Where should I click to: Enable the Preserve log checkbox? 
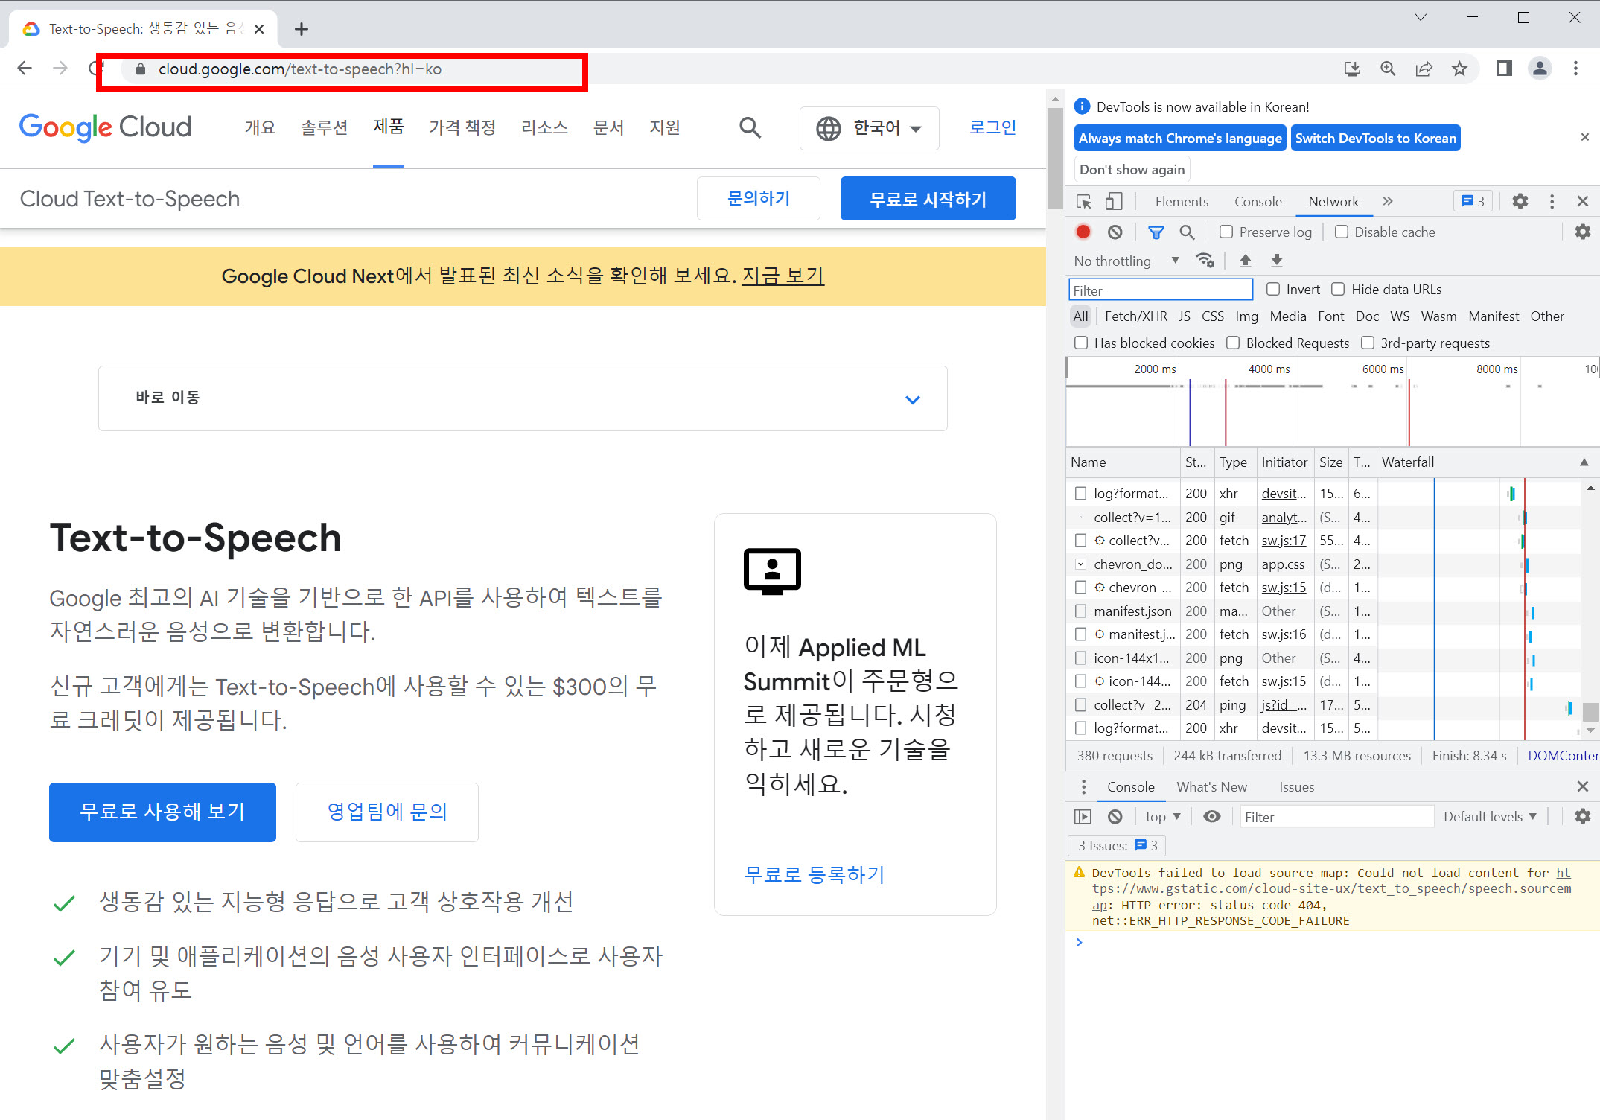[x=1226, y=232]
